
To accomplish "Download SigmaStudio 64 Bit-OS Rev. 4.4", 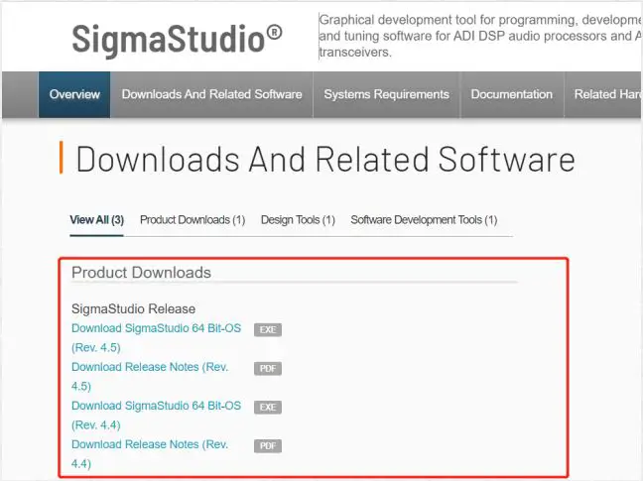I will (x=156, y=415).
